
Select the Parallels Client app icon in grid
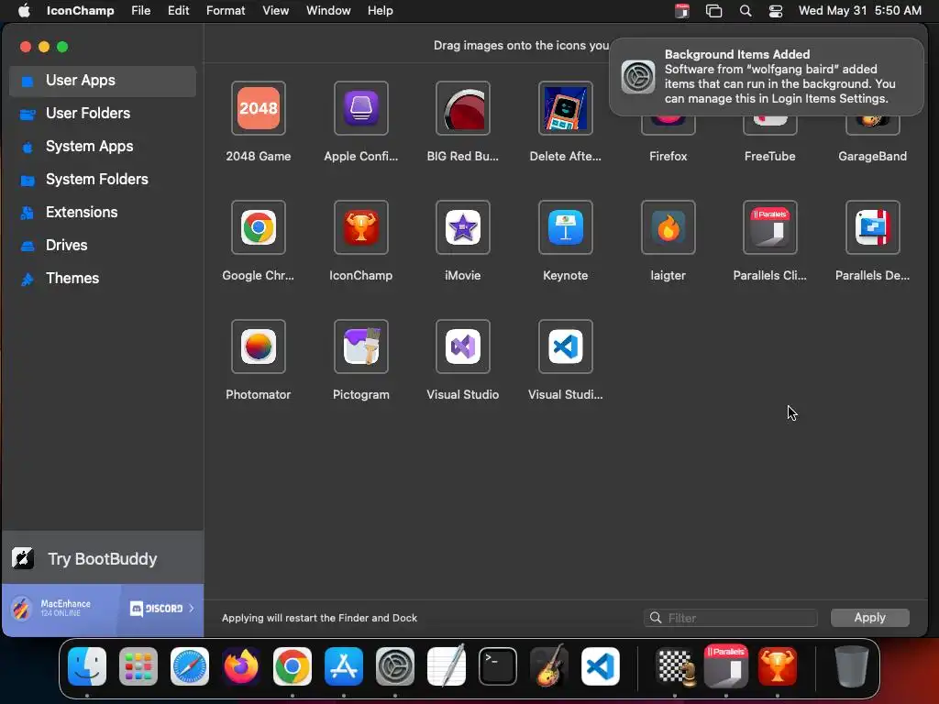coord(770,227)
